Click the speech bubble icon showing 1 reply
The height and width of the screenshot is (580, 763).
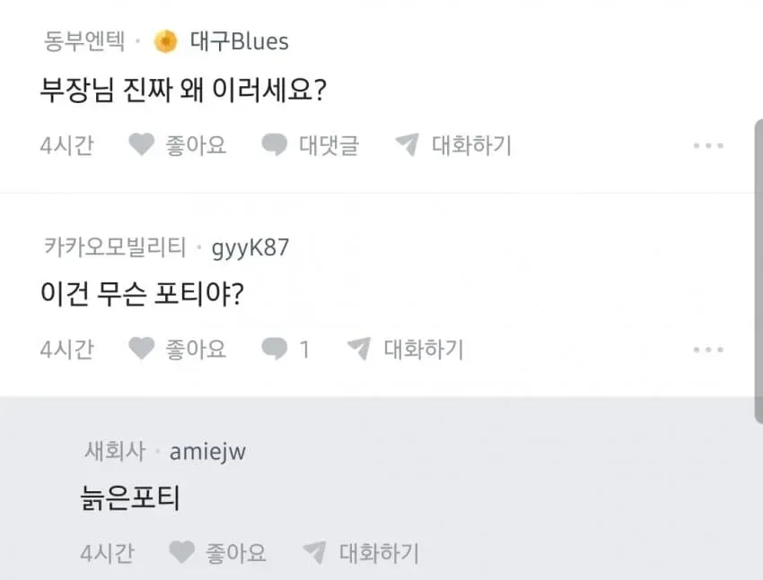click(275, 349)
